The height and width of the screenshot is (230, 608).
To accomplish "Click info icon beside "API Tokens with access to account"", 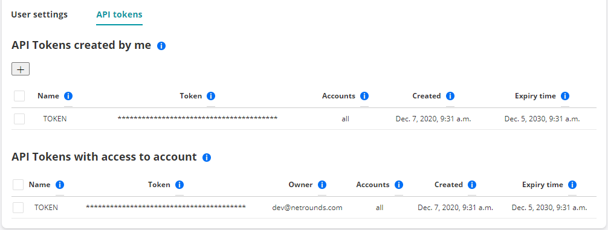I will click(207, 158).
